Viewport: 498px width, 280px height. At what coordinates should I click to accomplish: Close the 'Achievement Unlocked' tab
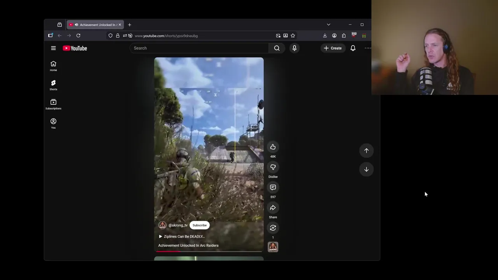pyautogui.click(x=120, y=25)
